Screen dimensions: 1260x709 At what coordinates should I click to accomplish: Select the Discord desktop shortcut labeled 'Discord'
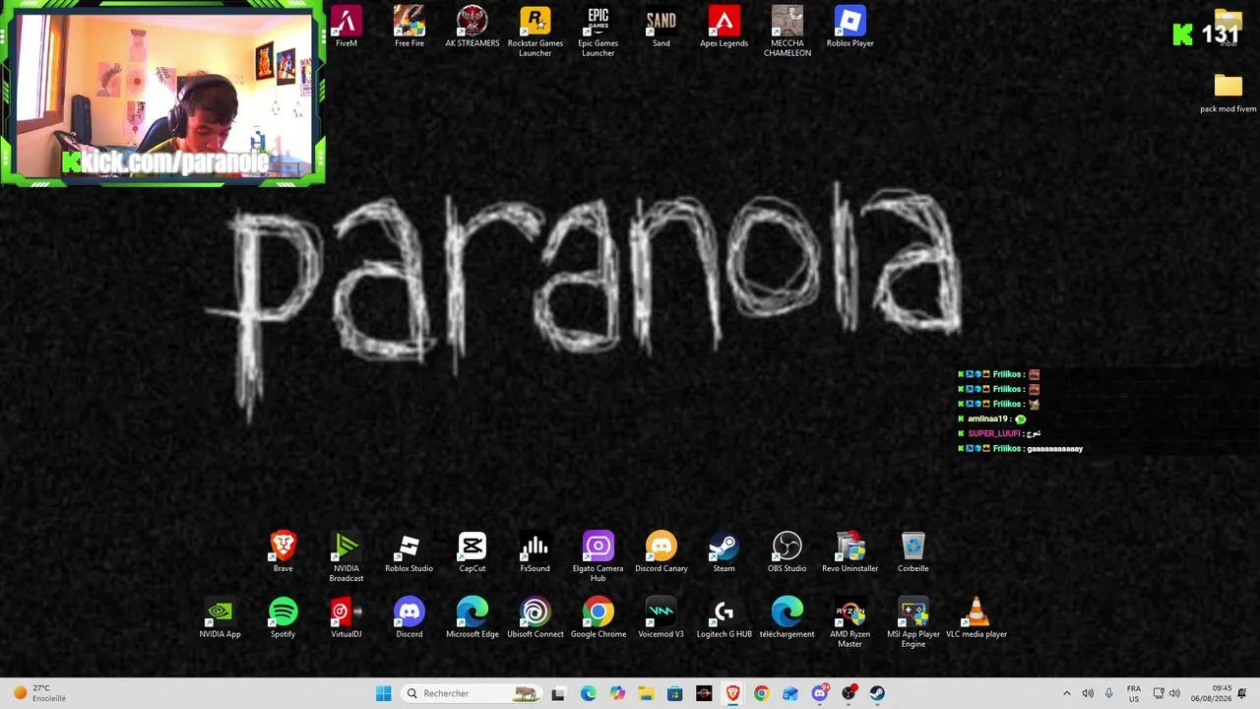(409, 618)
